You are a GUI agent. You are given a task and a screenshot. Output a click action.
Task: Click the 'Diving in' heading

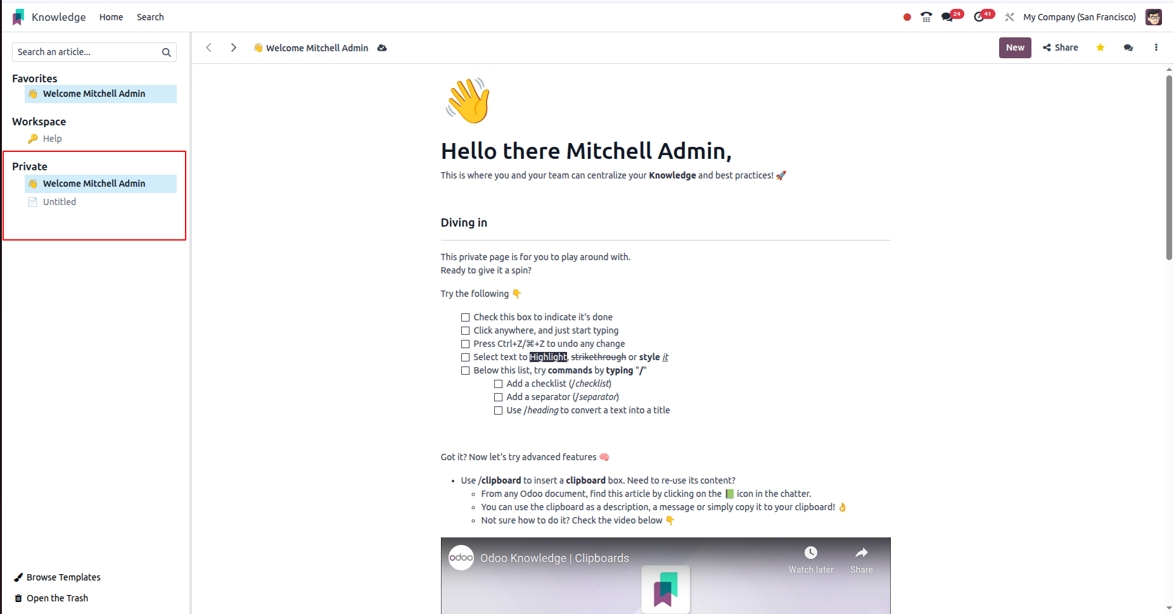tap(464, 223)
